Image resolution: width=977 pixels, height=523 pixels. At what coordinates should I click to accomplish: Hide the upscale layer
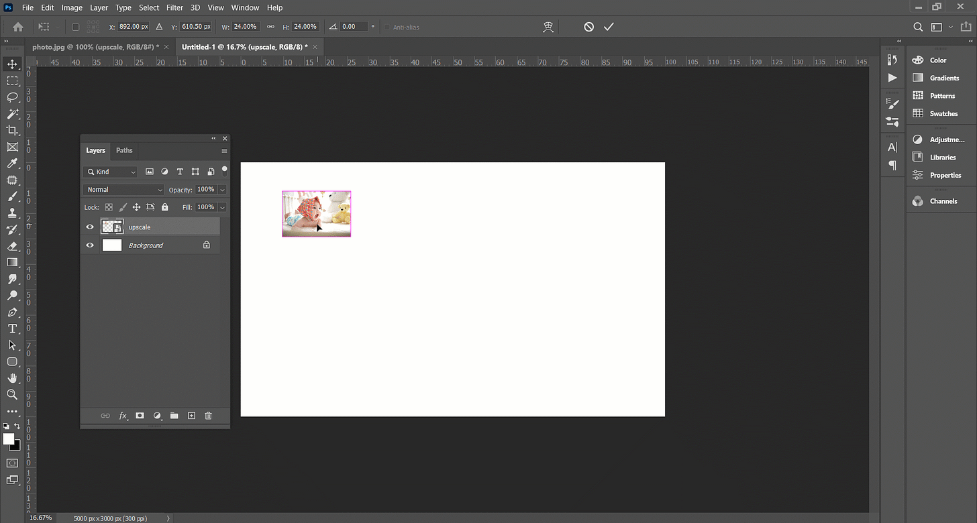click(89, 227)
